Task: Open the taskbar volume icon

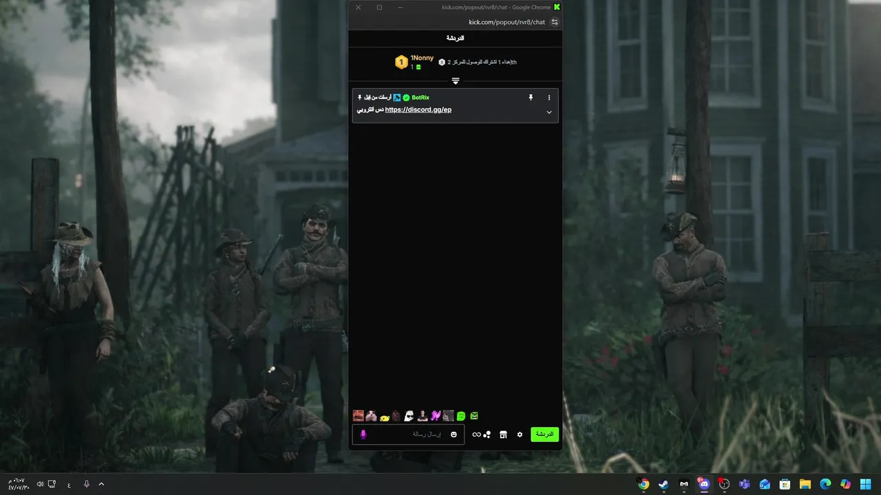Action: pos(40,484)
